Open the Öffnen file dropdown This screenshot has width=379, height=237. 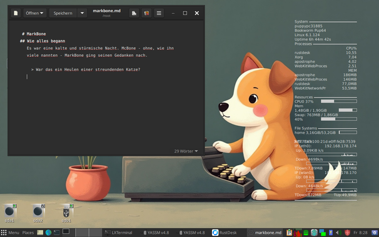tap(34, 13)
